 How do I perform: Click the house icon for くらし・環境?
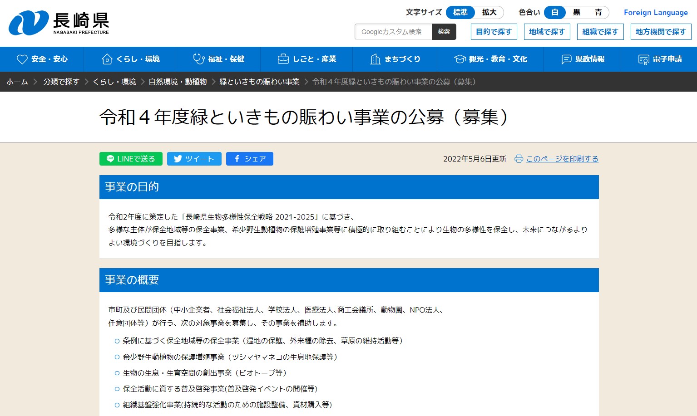click(x=107, y=59)
